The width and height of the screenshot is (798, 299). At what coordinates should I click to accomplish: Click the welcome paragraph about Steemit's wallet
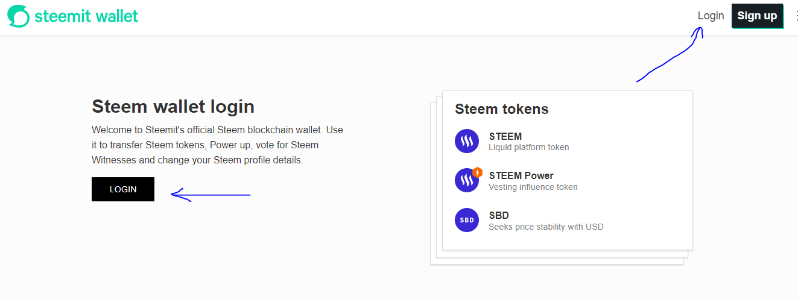[217, 145]
